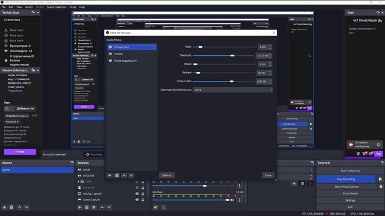Viewport: 385px width, 216px height.
Task: Open the File menu
Action: pos(4,7)
